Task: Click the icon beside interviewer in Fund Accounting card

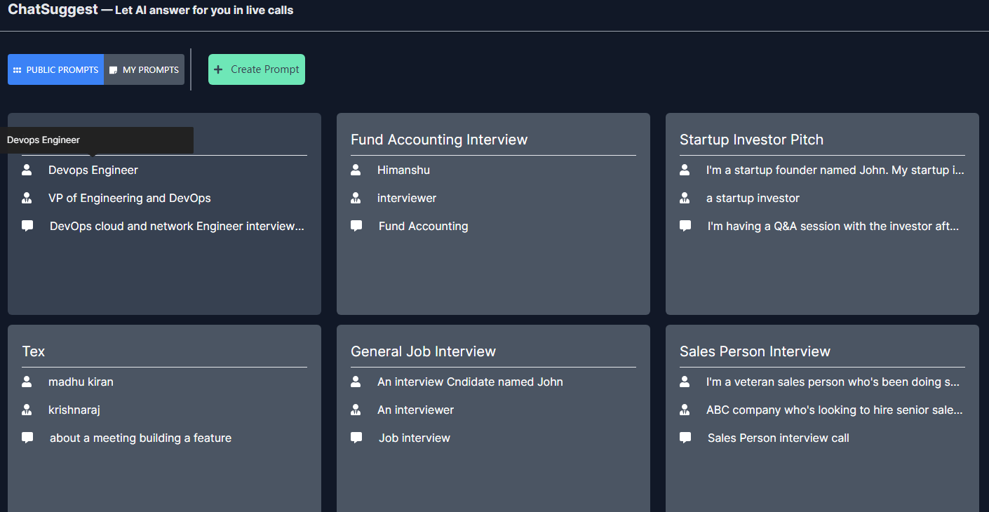Action: [356, 198]
